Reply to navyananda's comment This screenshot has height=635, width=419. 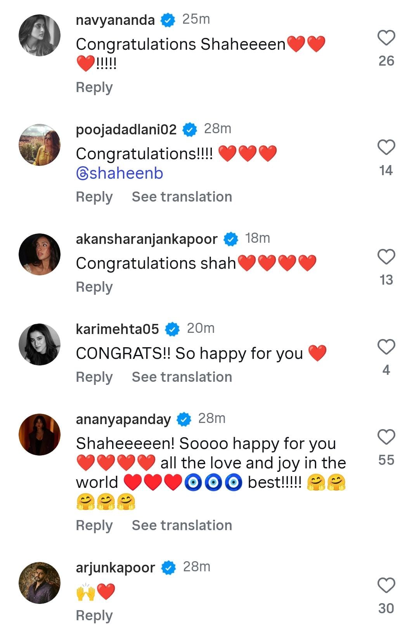tap(94, 87)
